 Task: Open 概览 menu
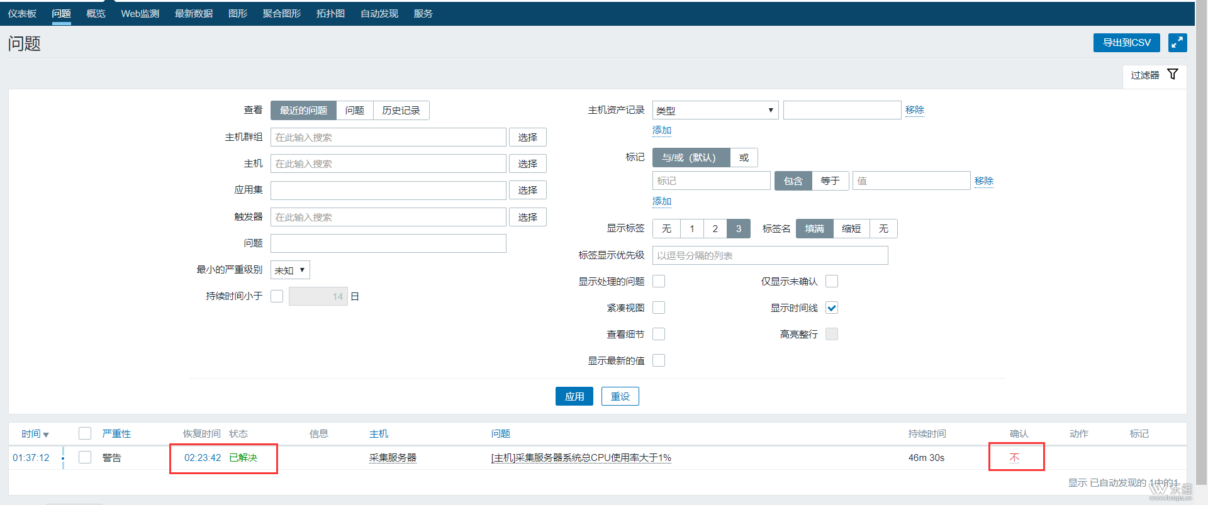pyautogui.click(x=96, y=13)
